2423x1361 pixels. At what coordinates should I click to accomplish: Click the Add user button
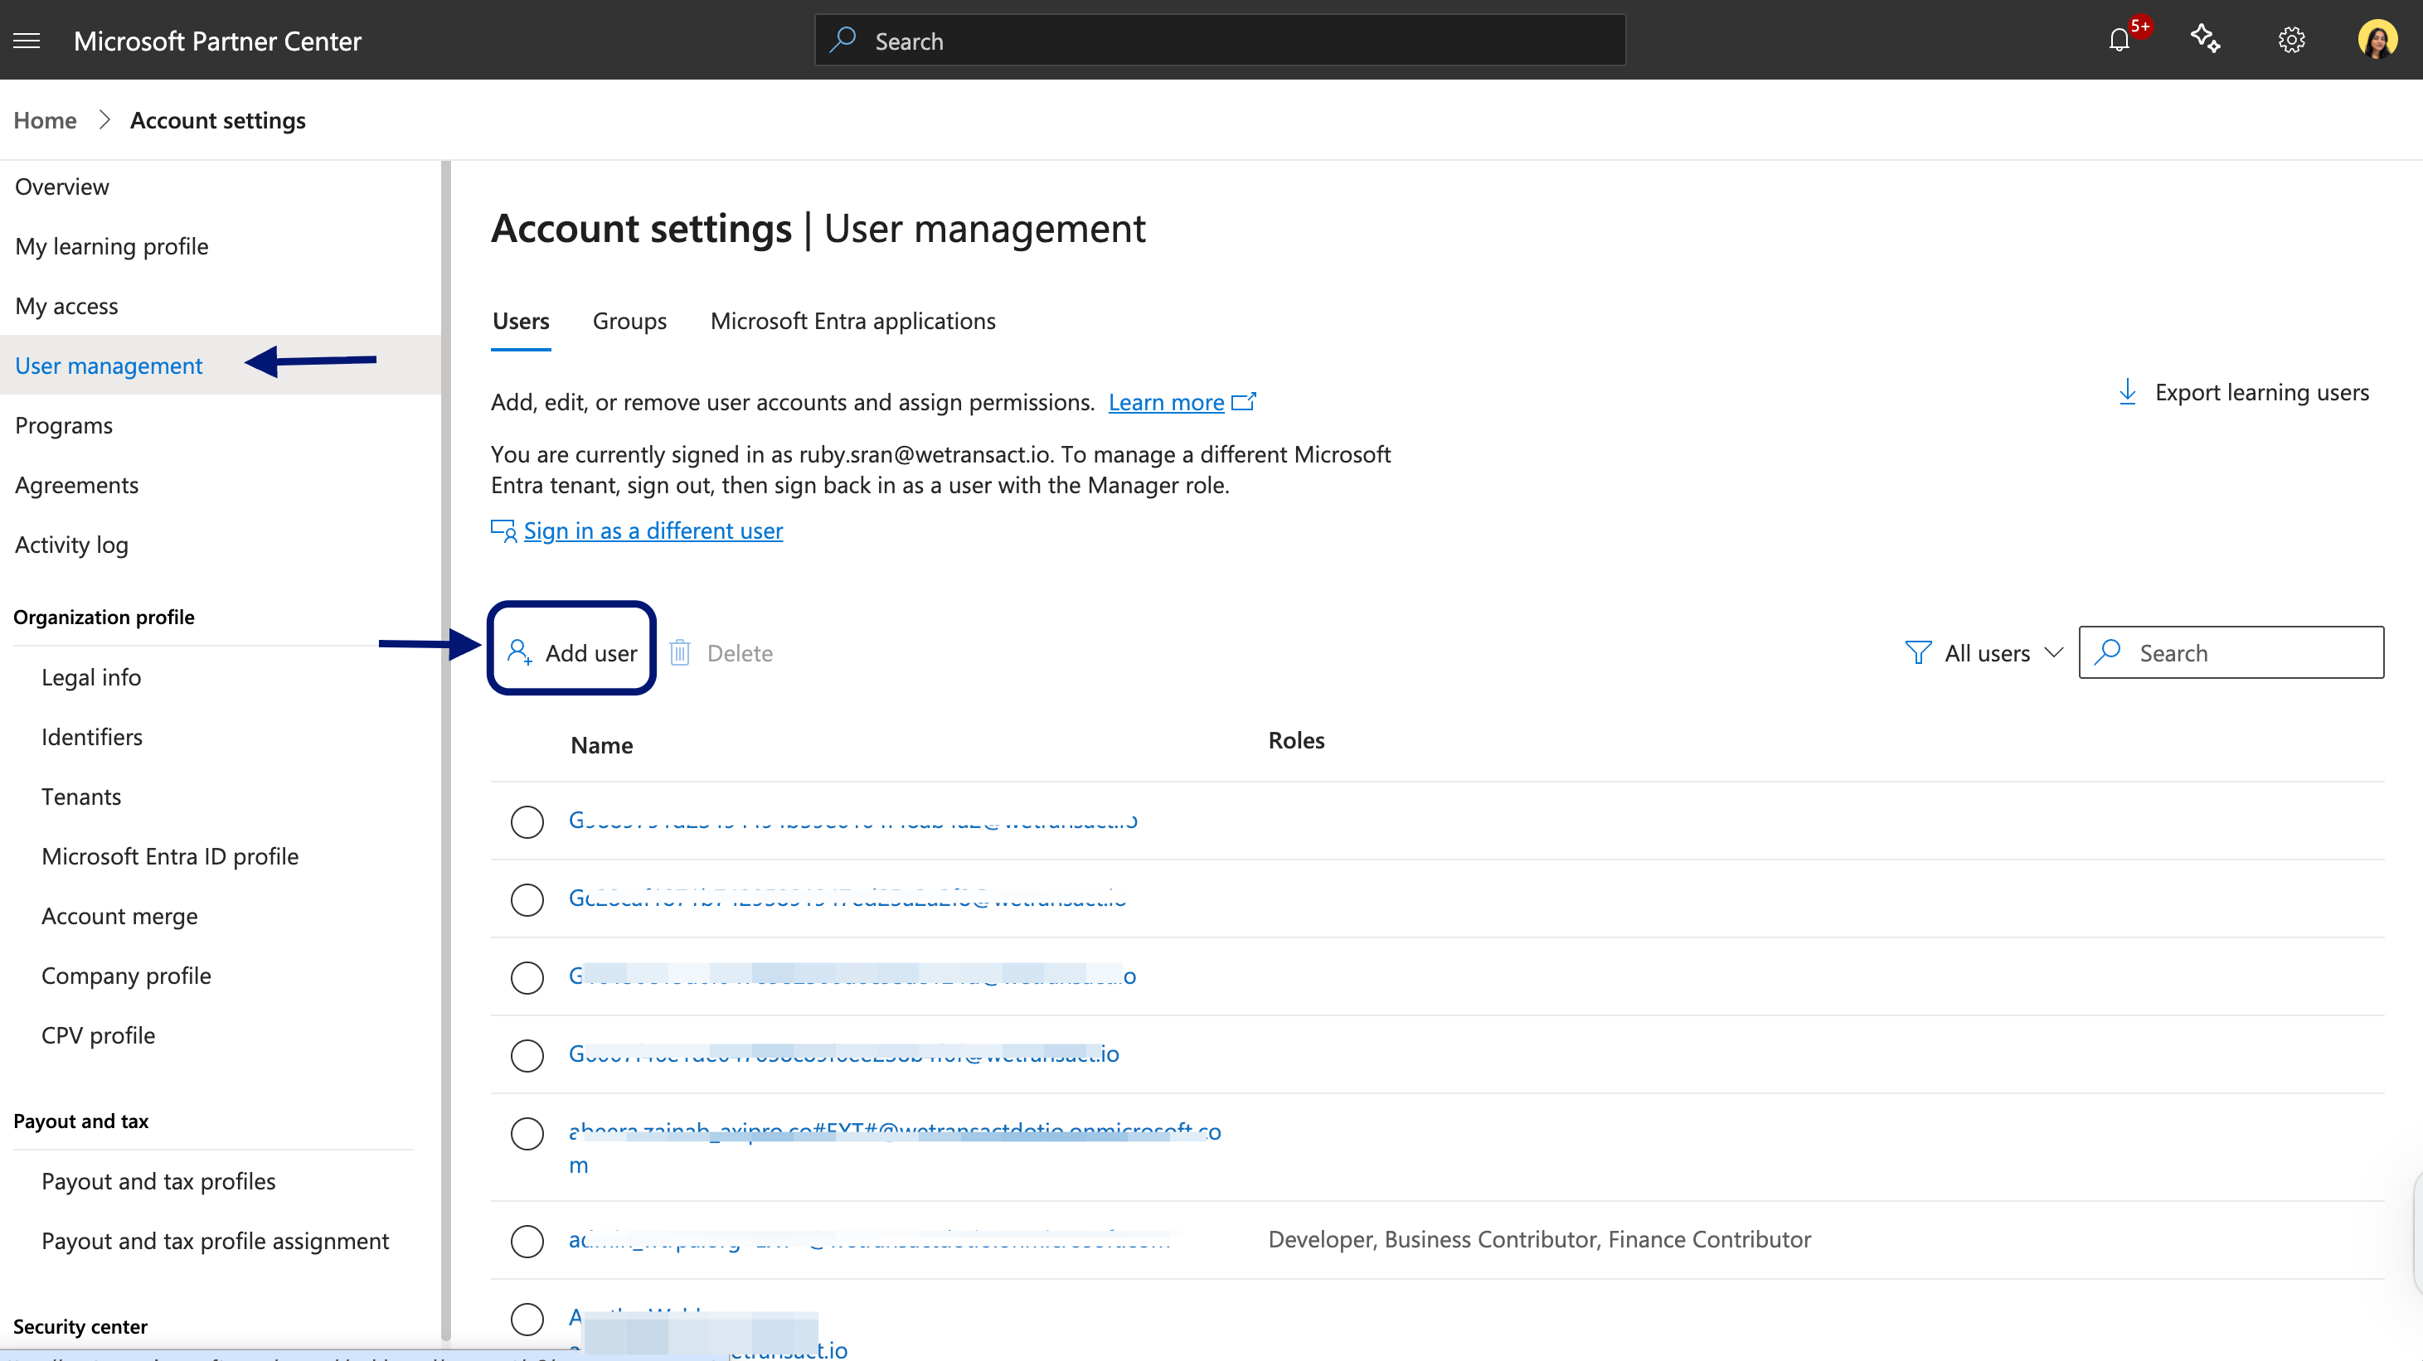572,652
